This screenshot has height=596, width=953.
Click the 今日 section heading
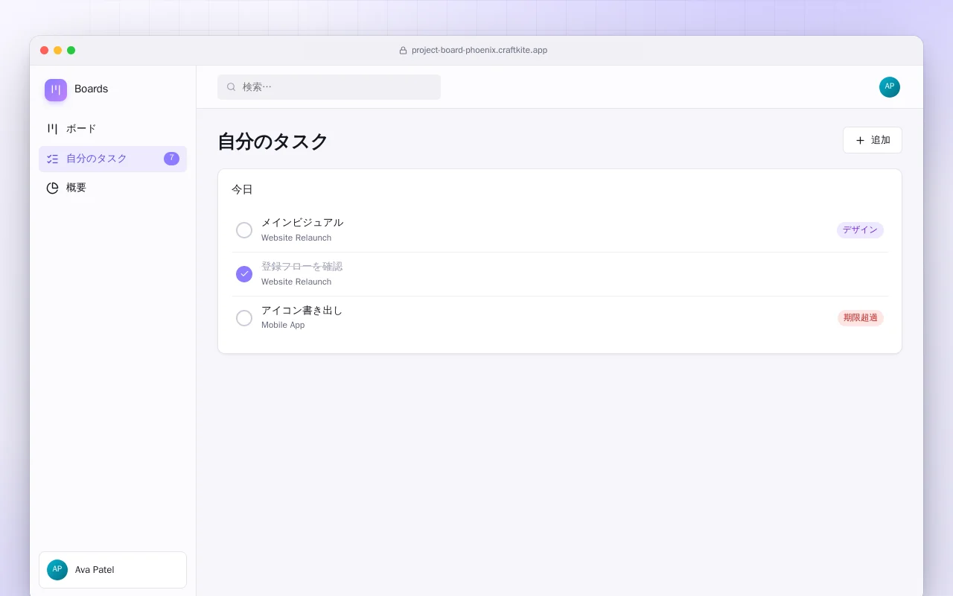[x=242, y=190]
